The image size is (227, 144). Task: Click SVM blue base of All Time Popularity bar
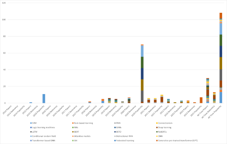click(221, 98)
